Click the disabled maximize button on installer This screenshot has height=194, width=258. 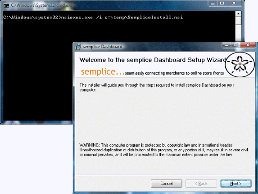(235, 45)
